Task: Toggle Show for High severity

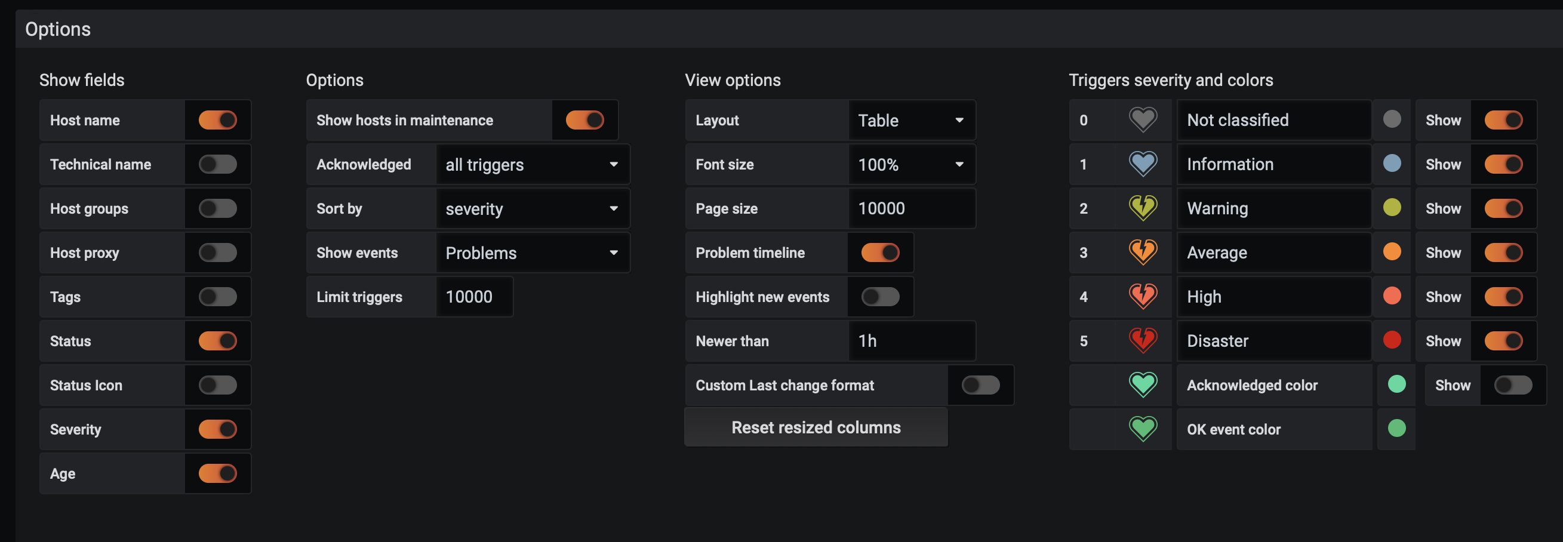Action: 1503,297
